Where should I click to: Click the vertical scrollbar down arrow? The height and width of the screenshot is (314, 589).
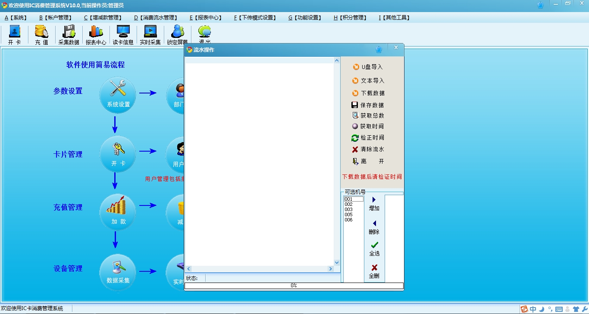(x=337, y=262)
